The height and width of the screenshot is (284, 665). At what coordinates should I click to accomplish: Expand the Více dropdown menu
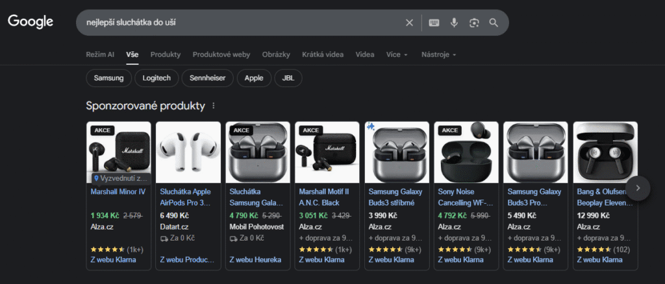396,54
